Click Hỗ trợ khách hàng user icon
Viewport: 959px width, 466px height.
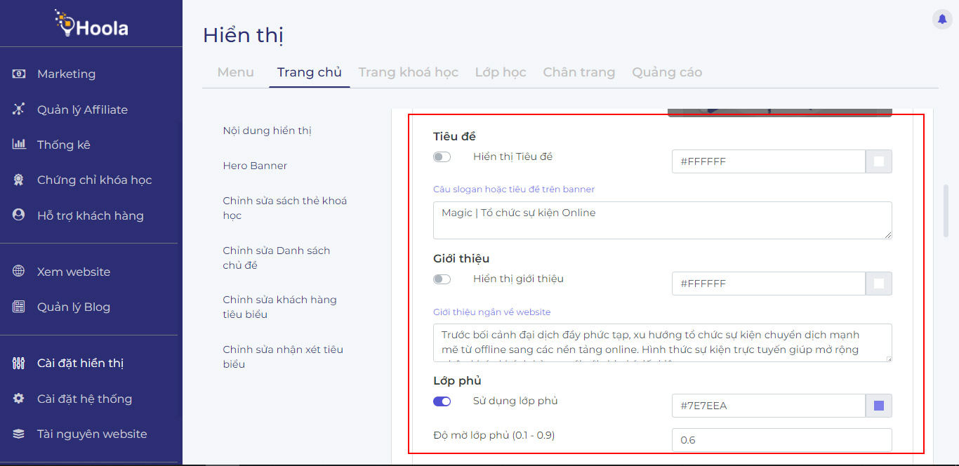pos(19,215)
